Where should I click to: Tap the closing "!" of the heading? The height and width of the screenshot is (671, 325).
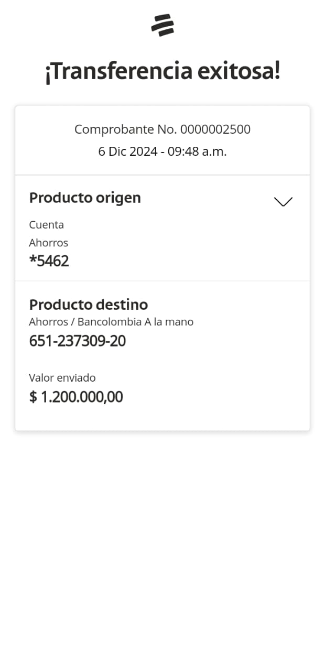[x=276, y=71]
